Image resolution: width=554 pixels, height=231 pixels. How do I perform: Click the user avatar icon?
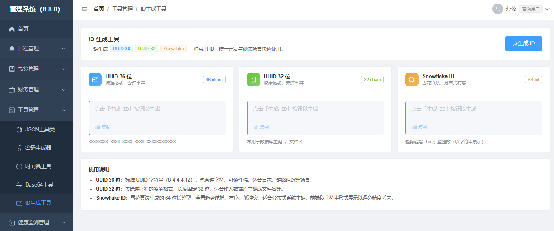point(497,9)
